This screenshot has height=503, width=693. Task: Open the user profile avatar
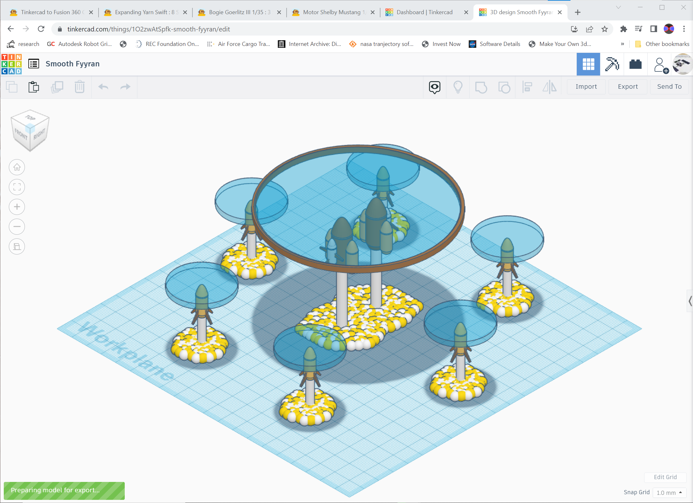pyautogui.click(x=682, y=64)
